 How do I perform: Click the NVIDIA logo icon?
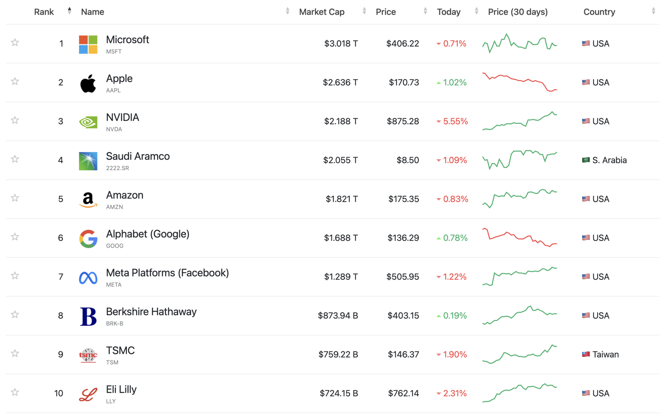coord(88,122)
